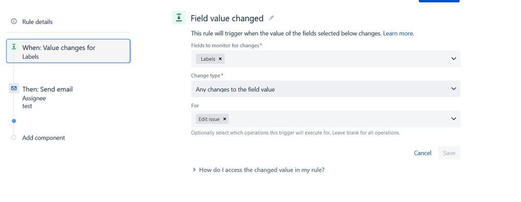This screenshot has width=521, height=202.
Task: Follow the Learn more link
Action: [398, 33]
